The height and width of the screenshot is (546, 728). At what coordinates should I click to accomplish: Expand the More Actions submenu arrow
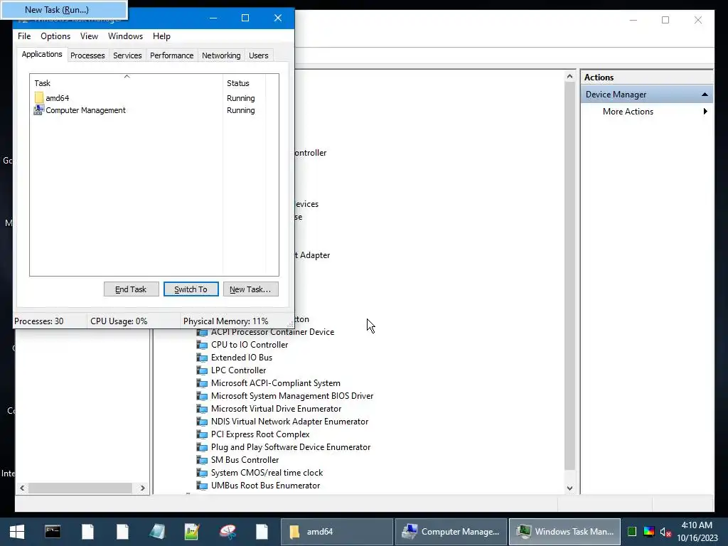[x=705, y=112]
